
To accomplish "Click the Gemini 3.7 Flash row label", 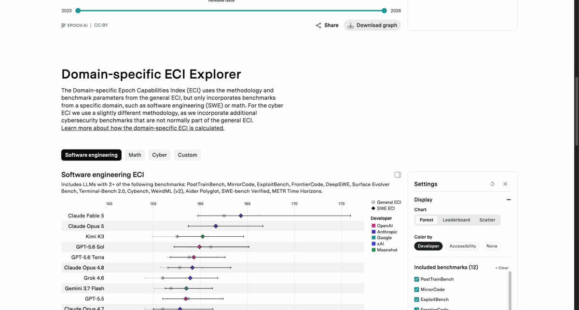I will (x=84, y=288).
